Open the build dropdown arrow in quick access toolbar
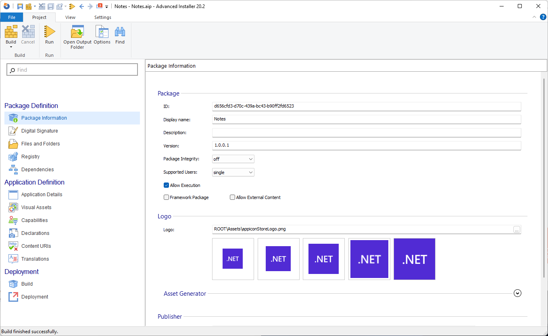 click(35, 6)
